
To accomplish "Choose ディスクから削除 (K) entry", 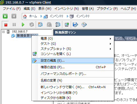I will tap(73, 98).
